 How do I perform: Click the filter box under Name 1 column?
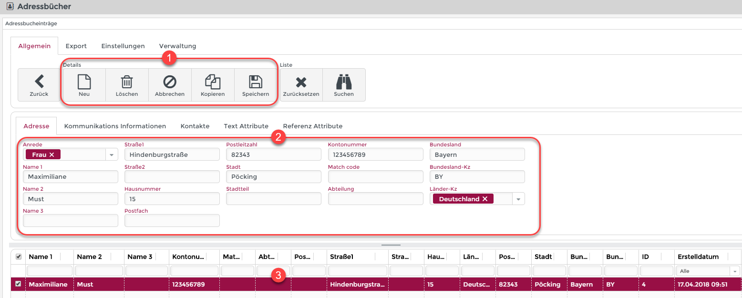coord(50,271)
